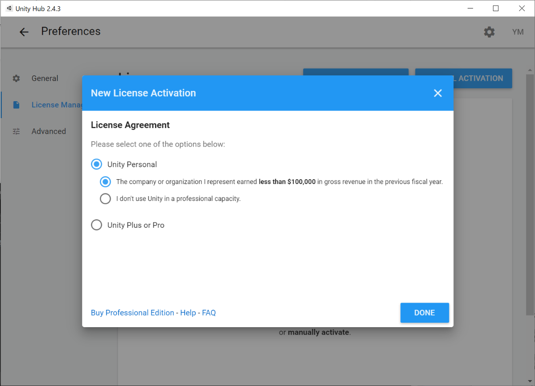Click the manually activate link
535x386 pixels.
319,333
